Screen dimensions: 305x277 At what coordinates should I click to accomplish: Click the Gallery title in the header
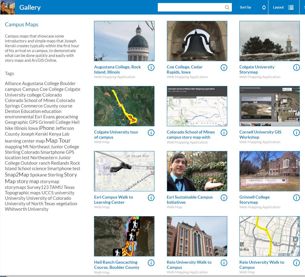coord(30,7)
